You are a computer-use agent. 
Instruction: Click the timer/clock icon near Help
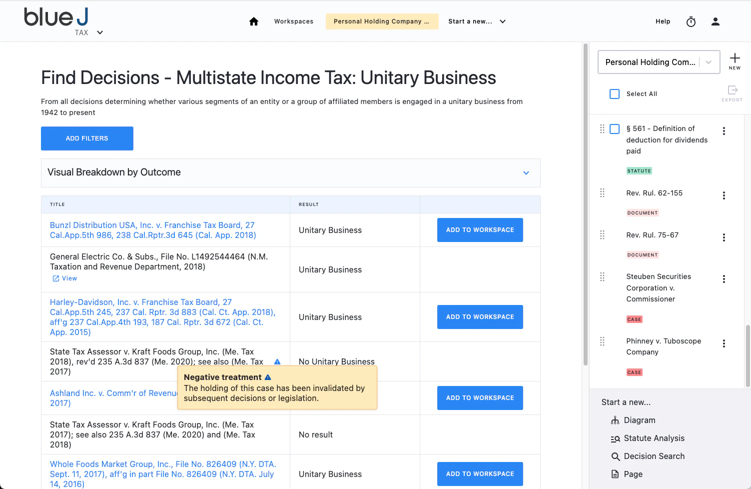click(x=691, y=21)
